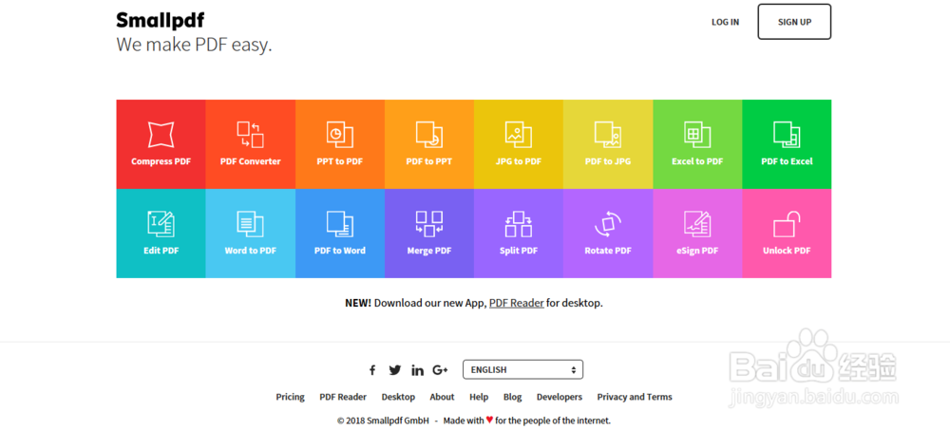
Task: Click the Word to PDF icon
Action: tap(250, 224)
